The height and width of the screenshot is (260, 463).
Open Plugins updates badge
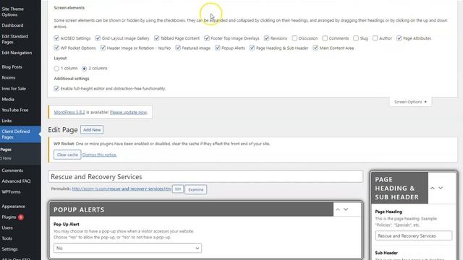pyautogui.click(x=21, y=217)
